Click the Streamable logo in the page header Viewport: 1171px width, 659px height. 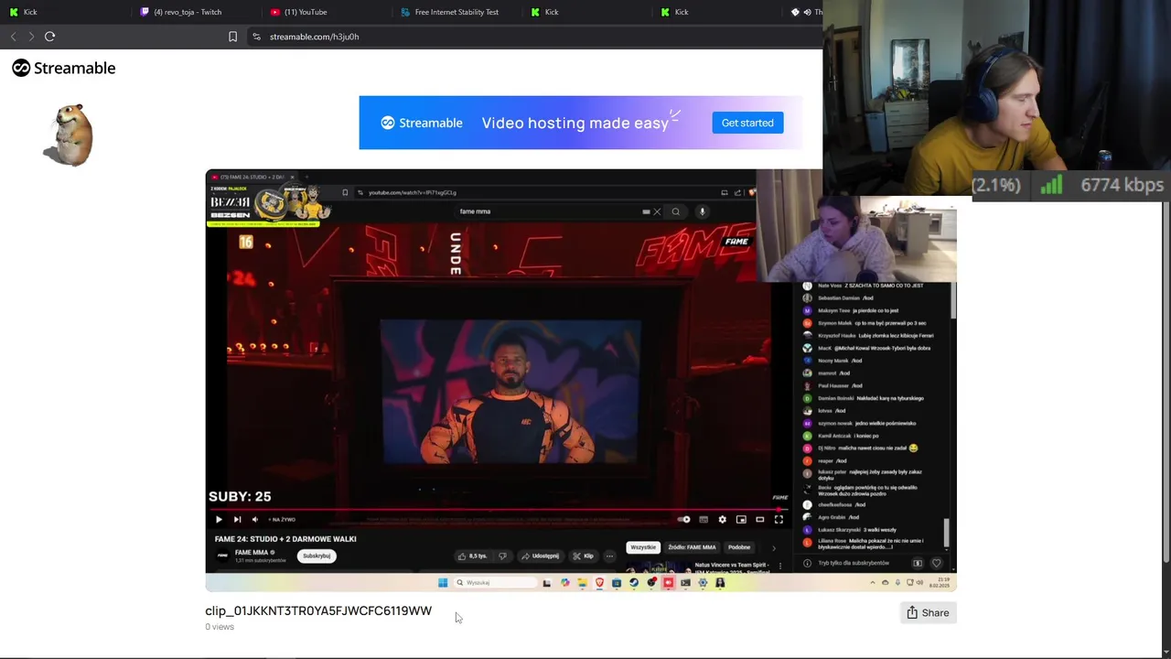click(x=64, y=68)
